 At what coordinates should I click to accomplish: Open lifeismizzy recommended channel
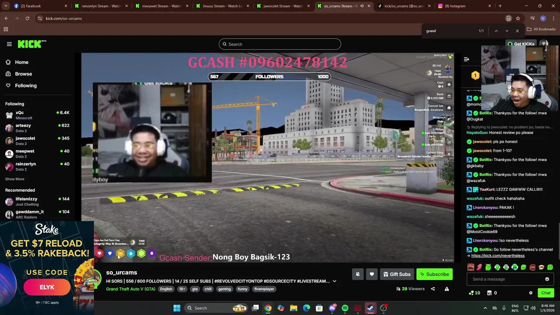point(37,201)
